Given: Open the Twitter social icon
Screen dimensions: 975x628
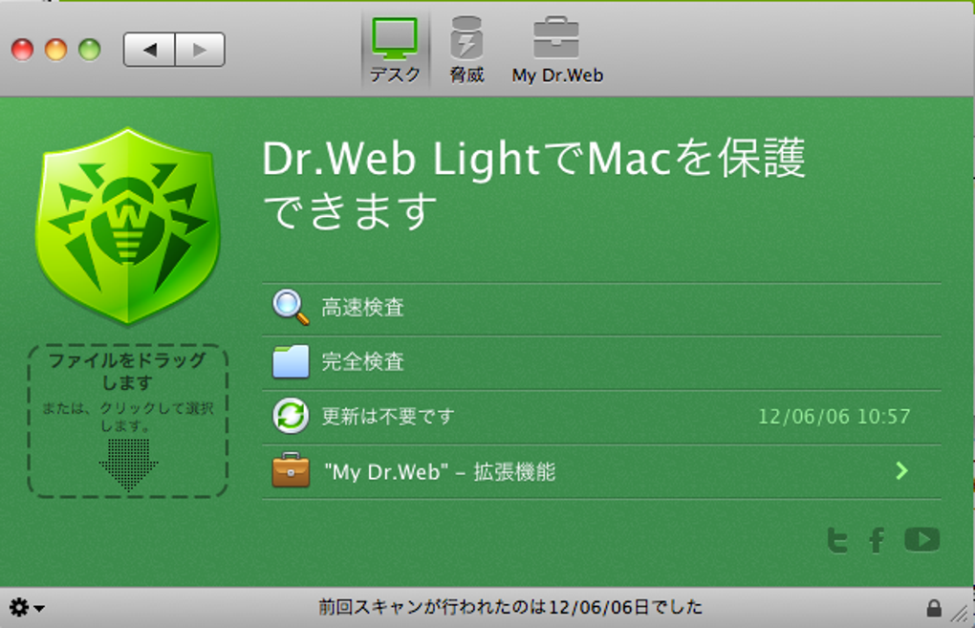Looking at the screenshot, I should pos(837,540).
